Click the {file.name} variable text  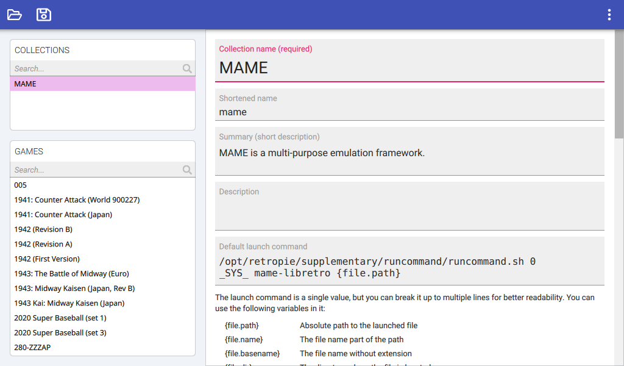point(244,339)
